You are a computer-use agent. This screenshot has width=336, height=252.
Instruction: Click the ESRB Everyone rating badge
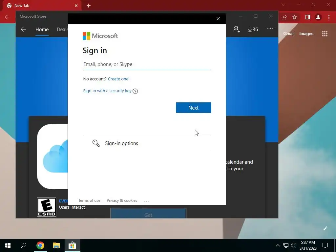tap(47, 207)
